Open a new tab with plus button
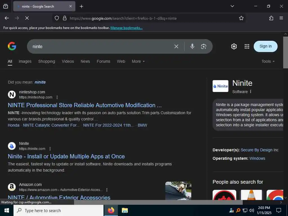The width and height of the screenshot is (288, 216). (81, 6)
